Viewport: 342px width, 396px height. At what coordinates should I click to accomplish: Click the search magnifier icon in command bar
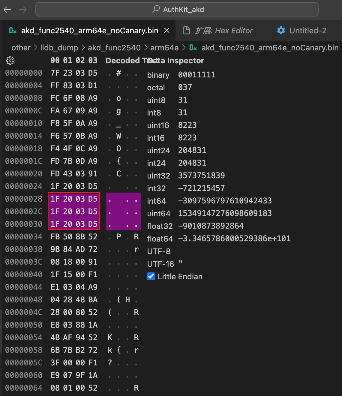click(x=156, y=9)
